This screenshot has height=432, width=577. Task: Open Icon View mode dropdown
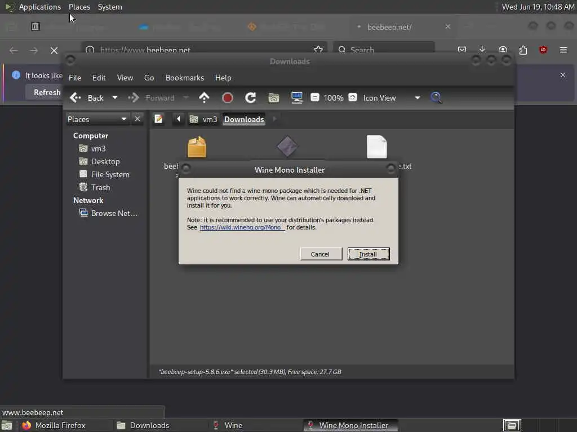(x=392, y=98)
